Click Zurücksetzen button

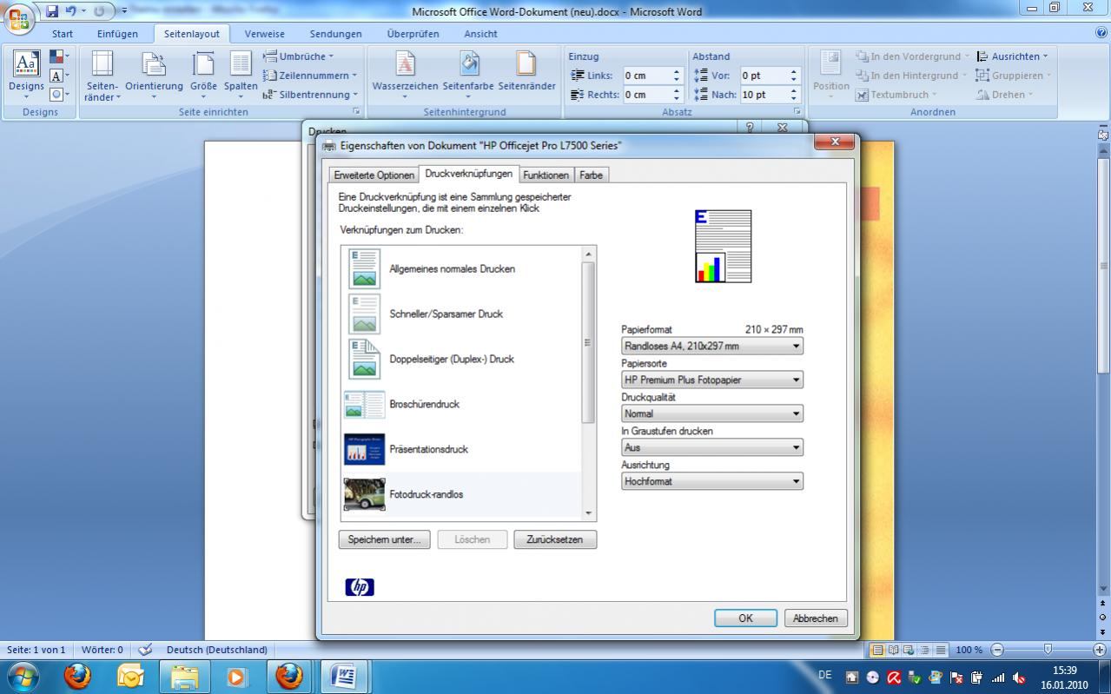(555, 539)
